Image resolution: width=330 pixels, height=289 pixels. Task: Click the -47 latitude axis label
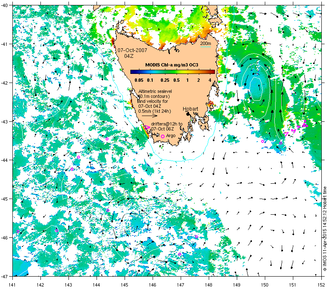[x=4, y=276]
